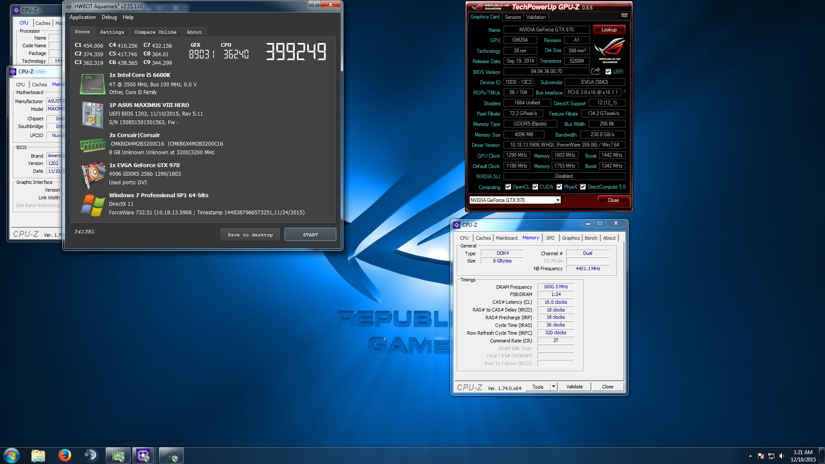The height and width of the screenshot is (464, 825).
Task: Switch to the About tab in Aquamark
Action: pyautogui.click(x=194, y=32)
